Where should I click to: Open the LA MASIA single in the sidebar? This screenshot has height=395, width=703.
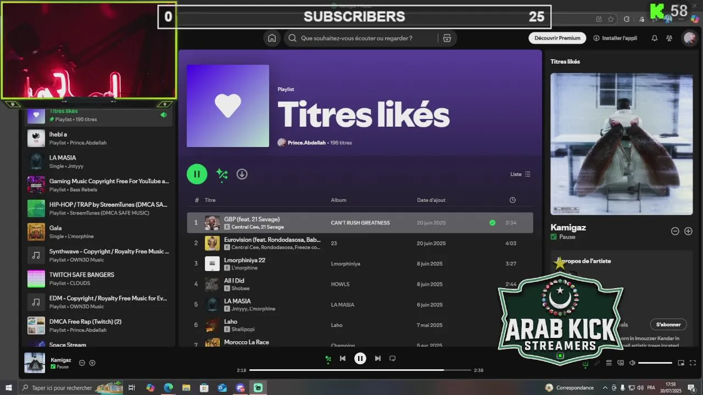click(x=99, y=162)
